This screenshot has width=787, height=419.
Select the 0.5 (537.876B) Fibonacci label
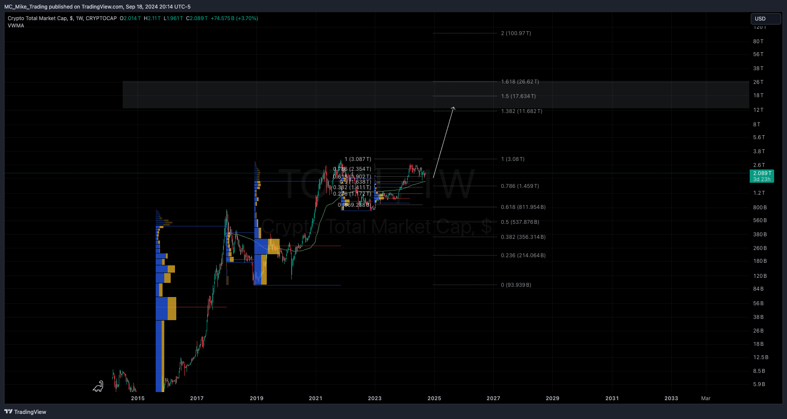pyautogui.click(x=520, y=222)
